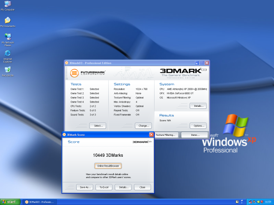The width and height of the screenshot is (274, 205).
Task: Minimize the 3DMark03 Professional Edition window
Action: click(x=197, y=63)
